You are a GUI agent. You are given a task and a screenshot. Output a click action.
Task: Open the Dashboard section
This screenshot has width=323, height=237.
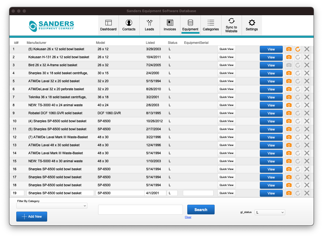click(108, 25)
